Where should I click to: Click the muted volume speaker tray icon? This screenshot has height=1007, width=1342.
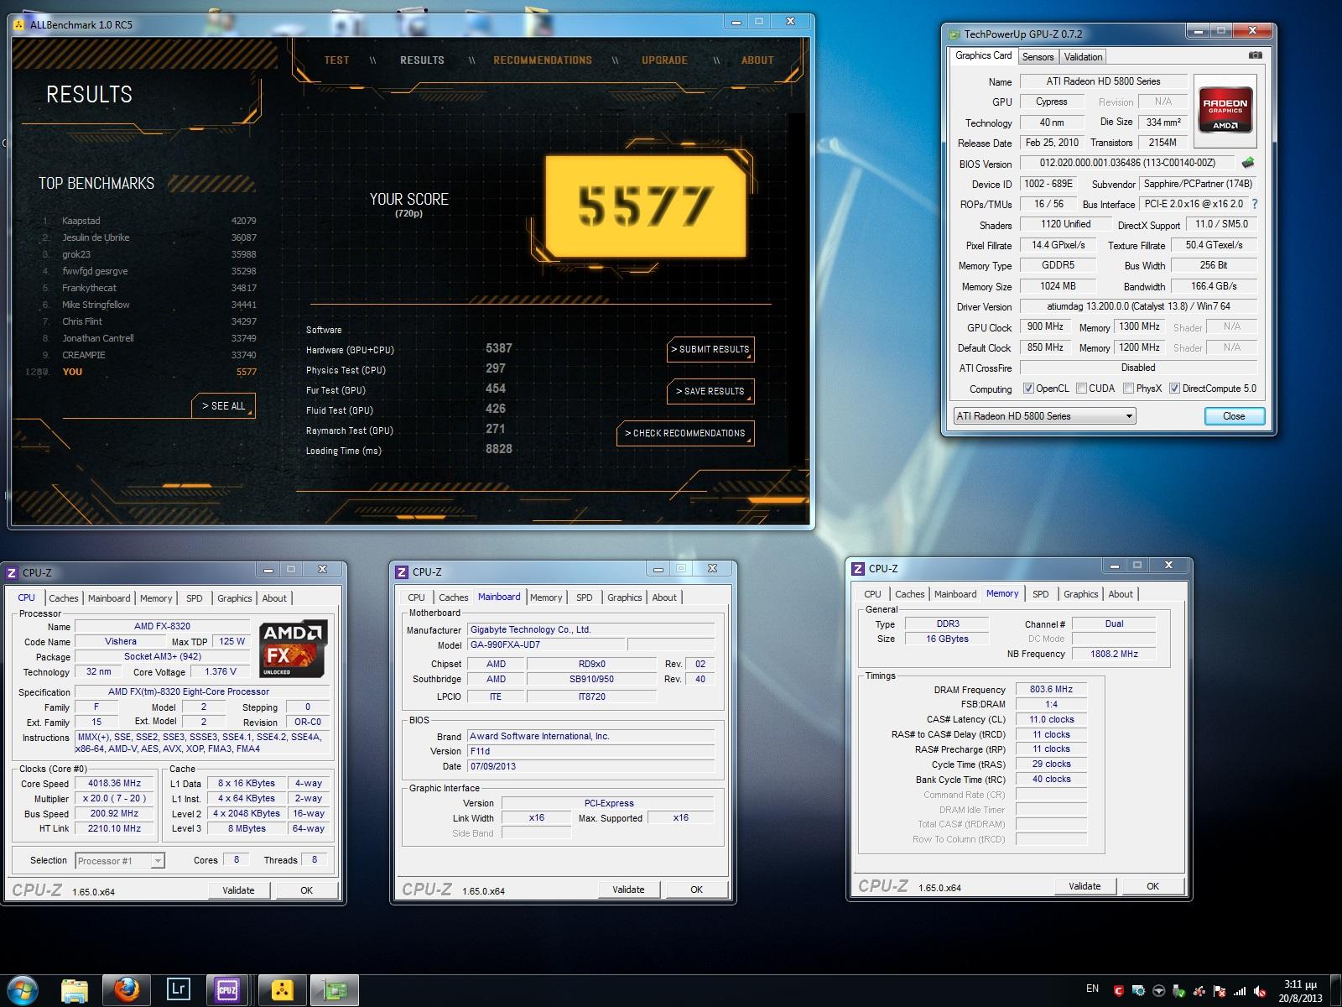click(x=1260, y=991)
